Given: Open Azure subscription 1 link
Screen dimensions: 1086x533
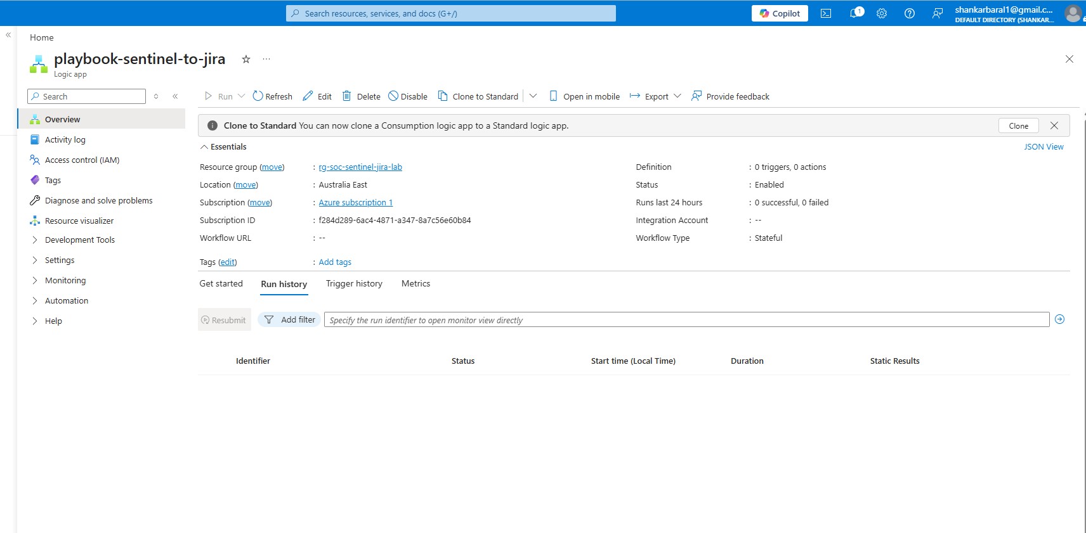Looking at the screenshot, I should [x=355, y=203].
